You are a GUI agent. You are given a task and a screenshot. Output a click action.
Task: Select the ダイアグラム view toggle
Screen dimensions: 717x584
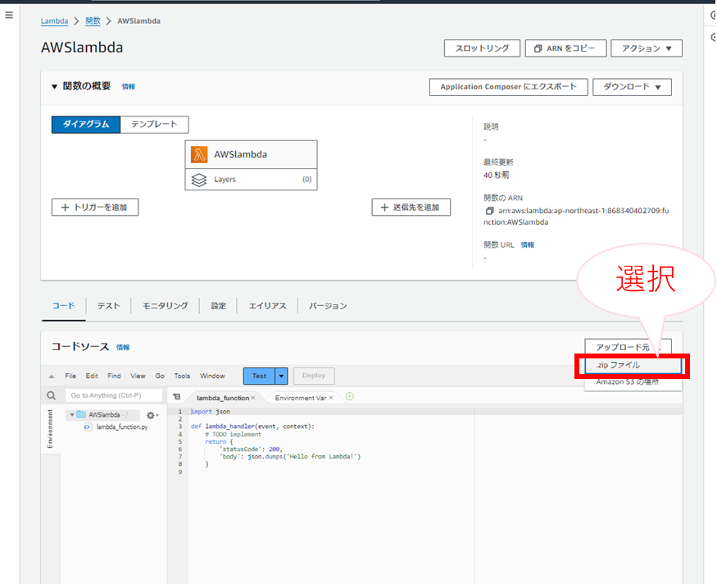[86, 125]
